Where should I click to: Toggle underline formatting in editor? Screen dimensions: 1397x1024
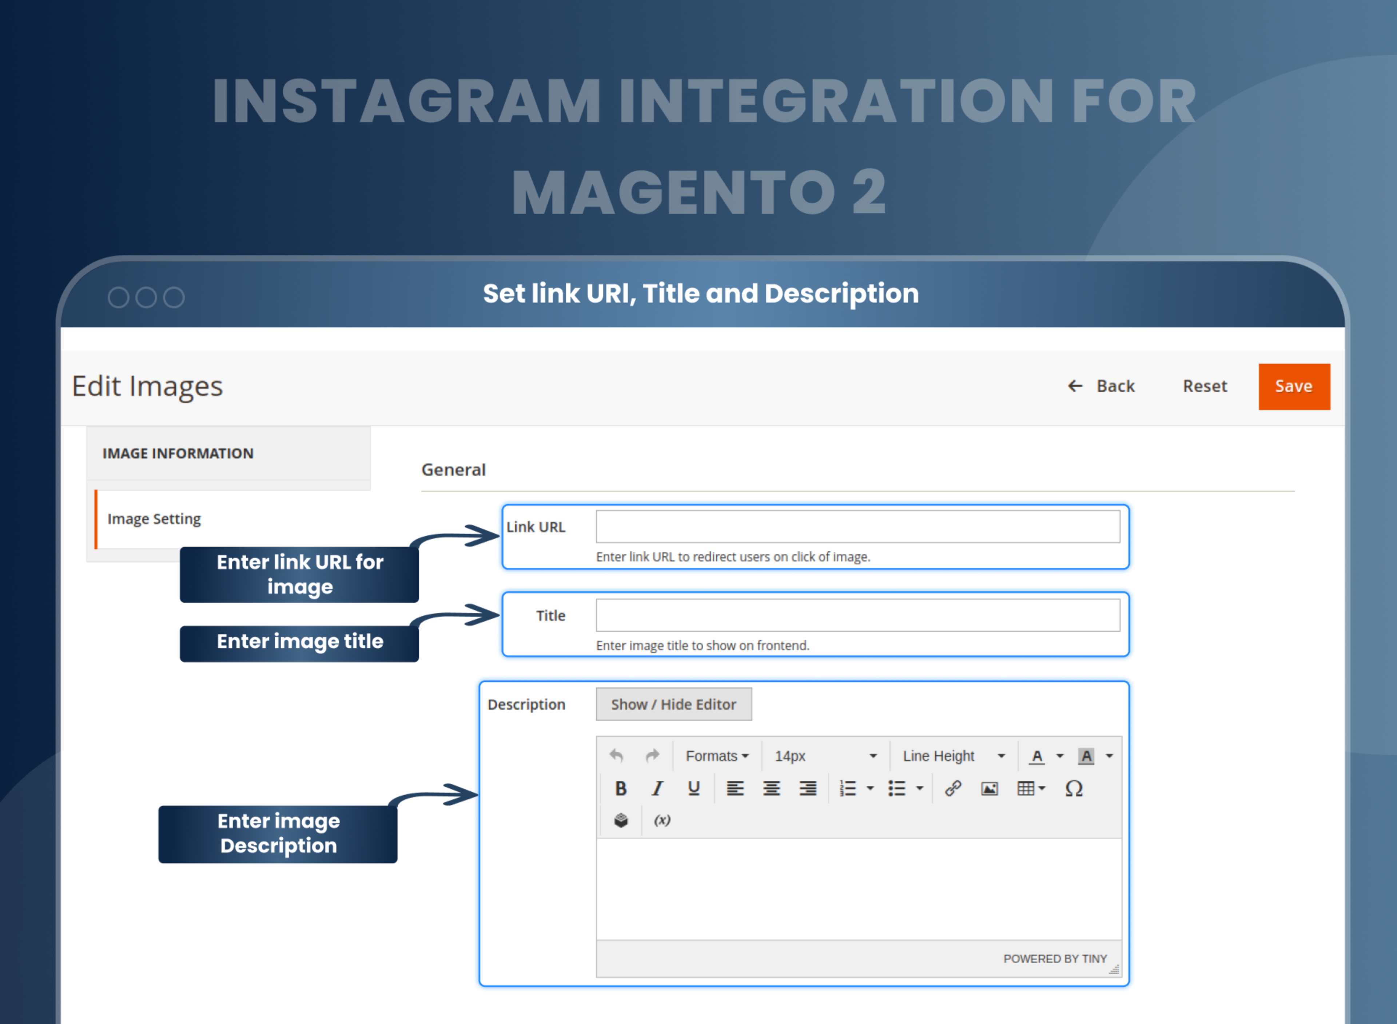click(x=694, y=788)
